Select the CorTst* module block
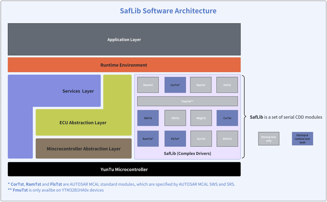The width and height of the screenshot is (327, 202). 175,85
